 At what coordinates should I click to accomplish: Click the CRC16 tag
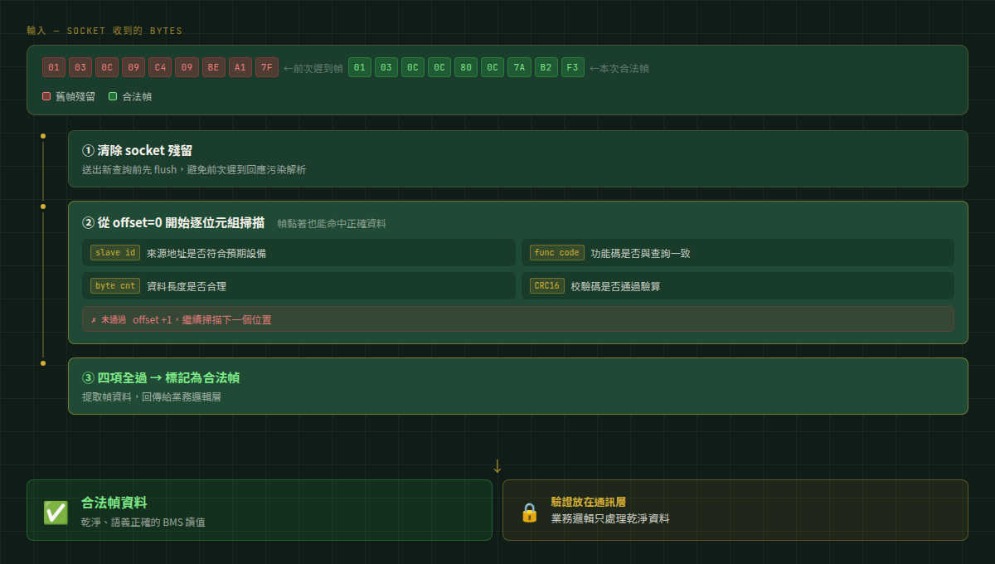(x=547, y=286)
